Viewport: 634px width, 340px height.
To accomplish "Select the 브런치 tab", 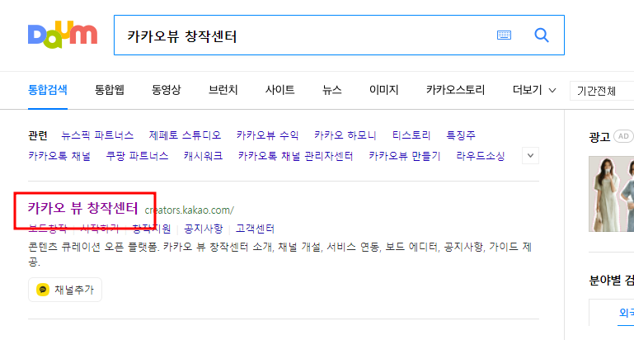I will point(223,90).
